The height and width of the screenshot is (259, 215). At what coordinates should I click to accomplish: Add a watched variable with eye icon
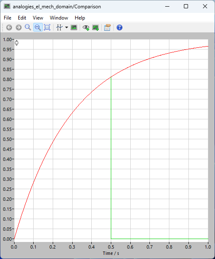tap(86, 27)
